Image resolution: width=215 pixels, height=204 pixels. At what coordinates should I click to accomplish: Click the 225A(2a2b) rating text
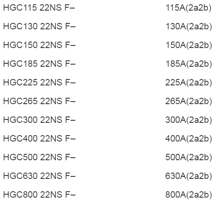pos(189,82)
